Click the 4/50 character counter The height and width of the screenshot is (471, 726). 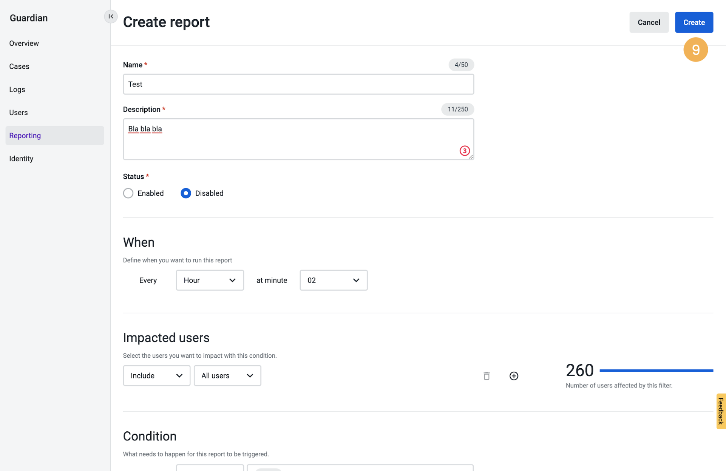coord(461,65)
